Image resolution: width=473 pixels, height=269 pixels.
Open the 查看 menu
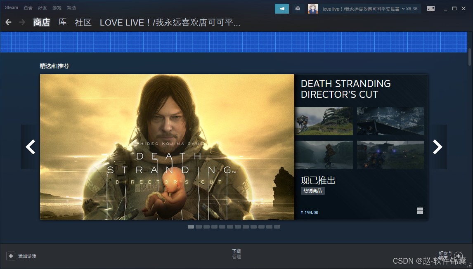(x=28, y=8)
